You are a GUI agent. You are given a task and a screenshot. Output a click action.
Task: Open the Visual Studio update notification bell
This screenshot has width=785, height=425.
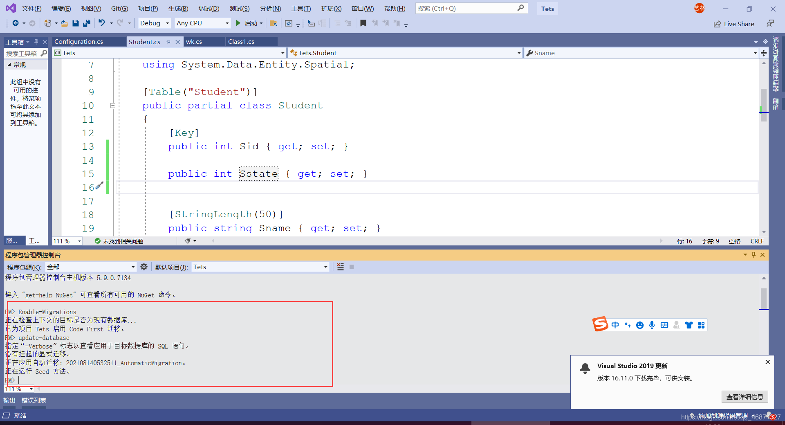(x=585, y=368)
